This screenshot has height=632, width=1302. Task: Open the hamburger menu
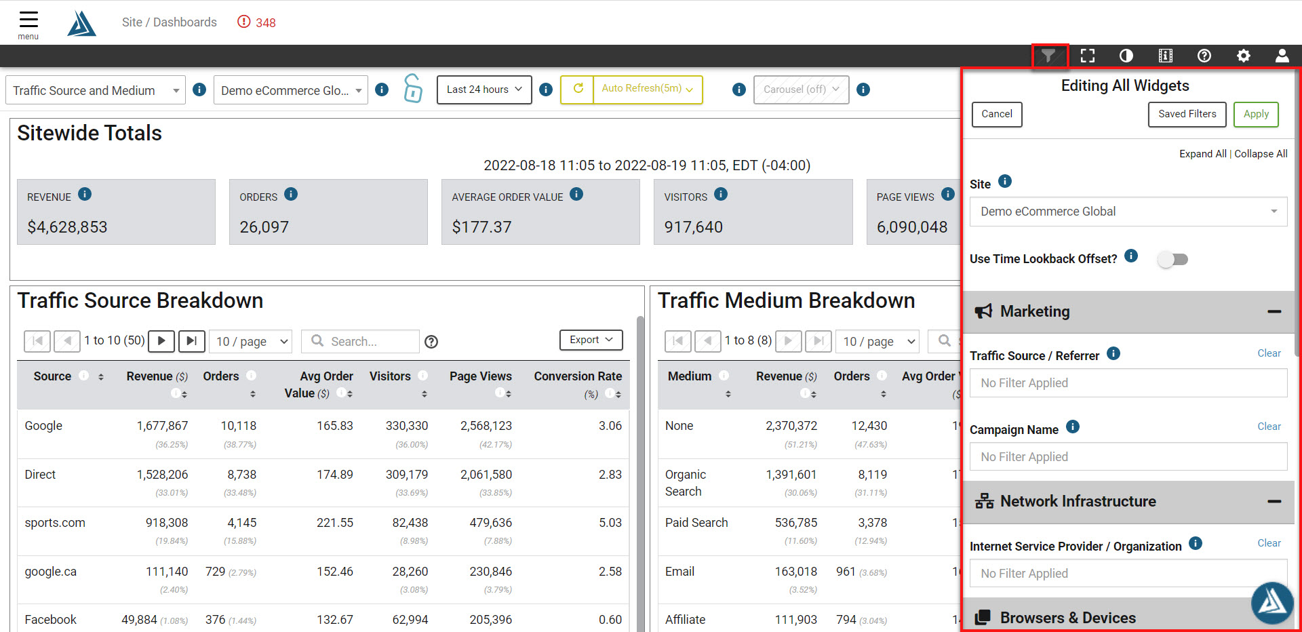click(x=28, y=24)
